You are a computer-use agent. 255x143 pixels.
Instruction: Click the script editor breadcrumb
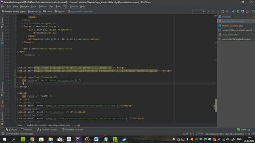point(77,126)
